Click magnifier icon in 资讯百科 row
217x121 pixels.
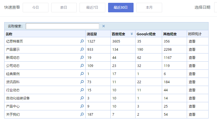pyautogui.click(x=82, y=82)
